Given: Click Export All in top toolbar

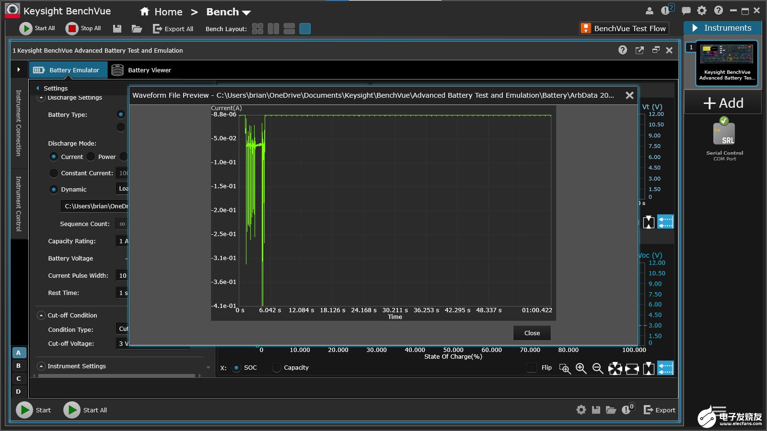Looking at the screenshot, I should coord(173,29).
